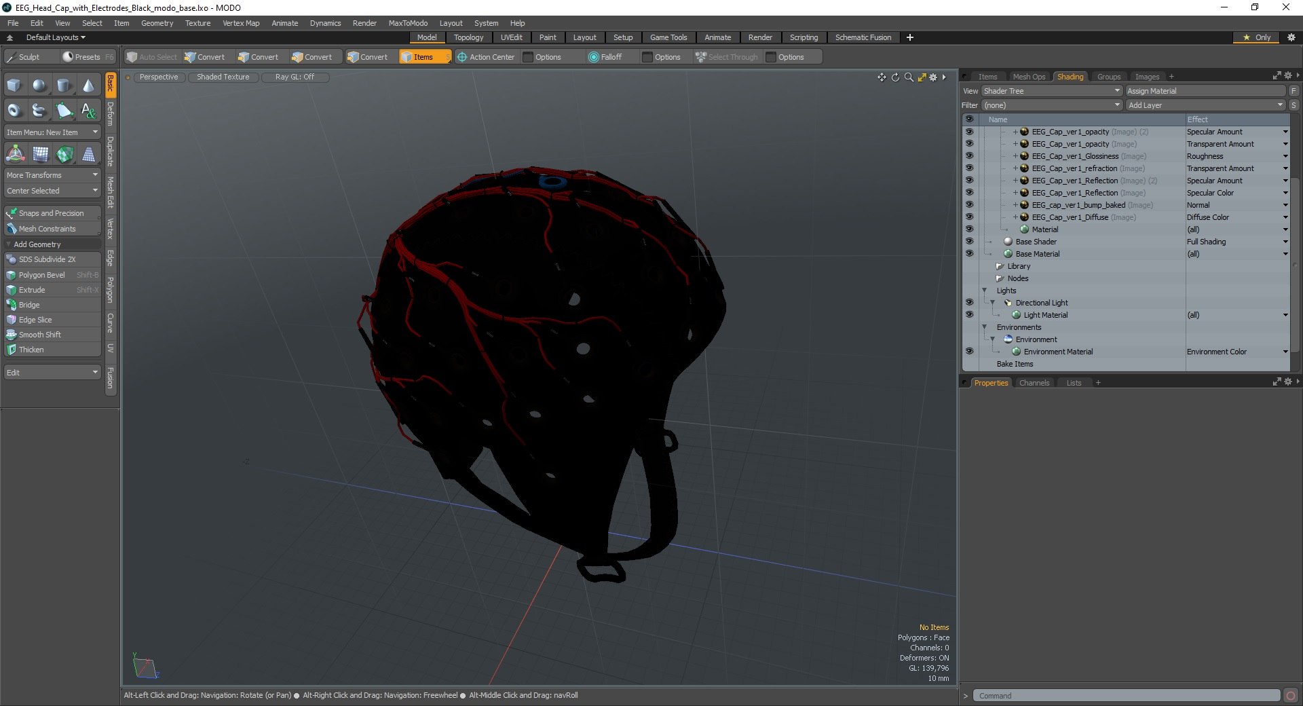Select the Base Material tree row
1303x706 pixels.
click(x=1037, y=254)
